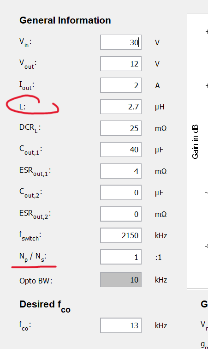Click the circled L: label
Screen dimensions: 208x349
click(x=23, y=107)
